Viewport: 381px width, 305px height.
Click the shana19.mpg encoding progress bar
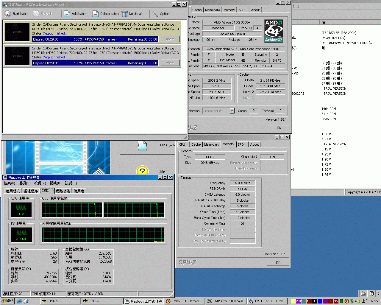[x=95, y=63]
